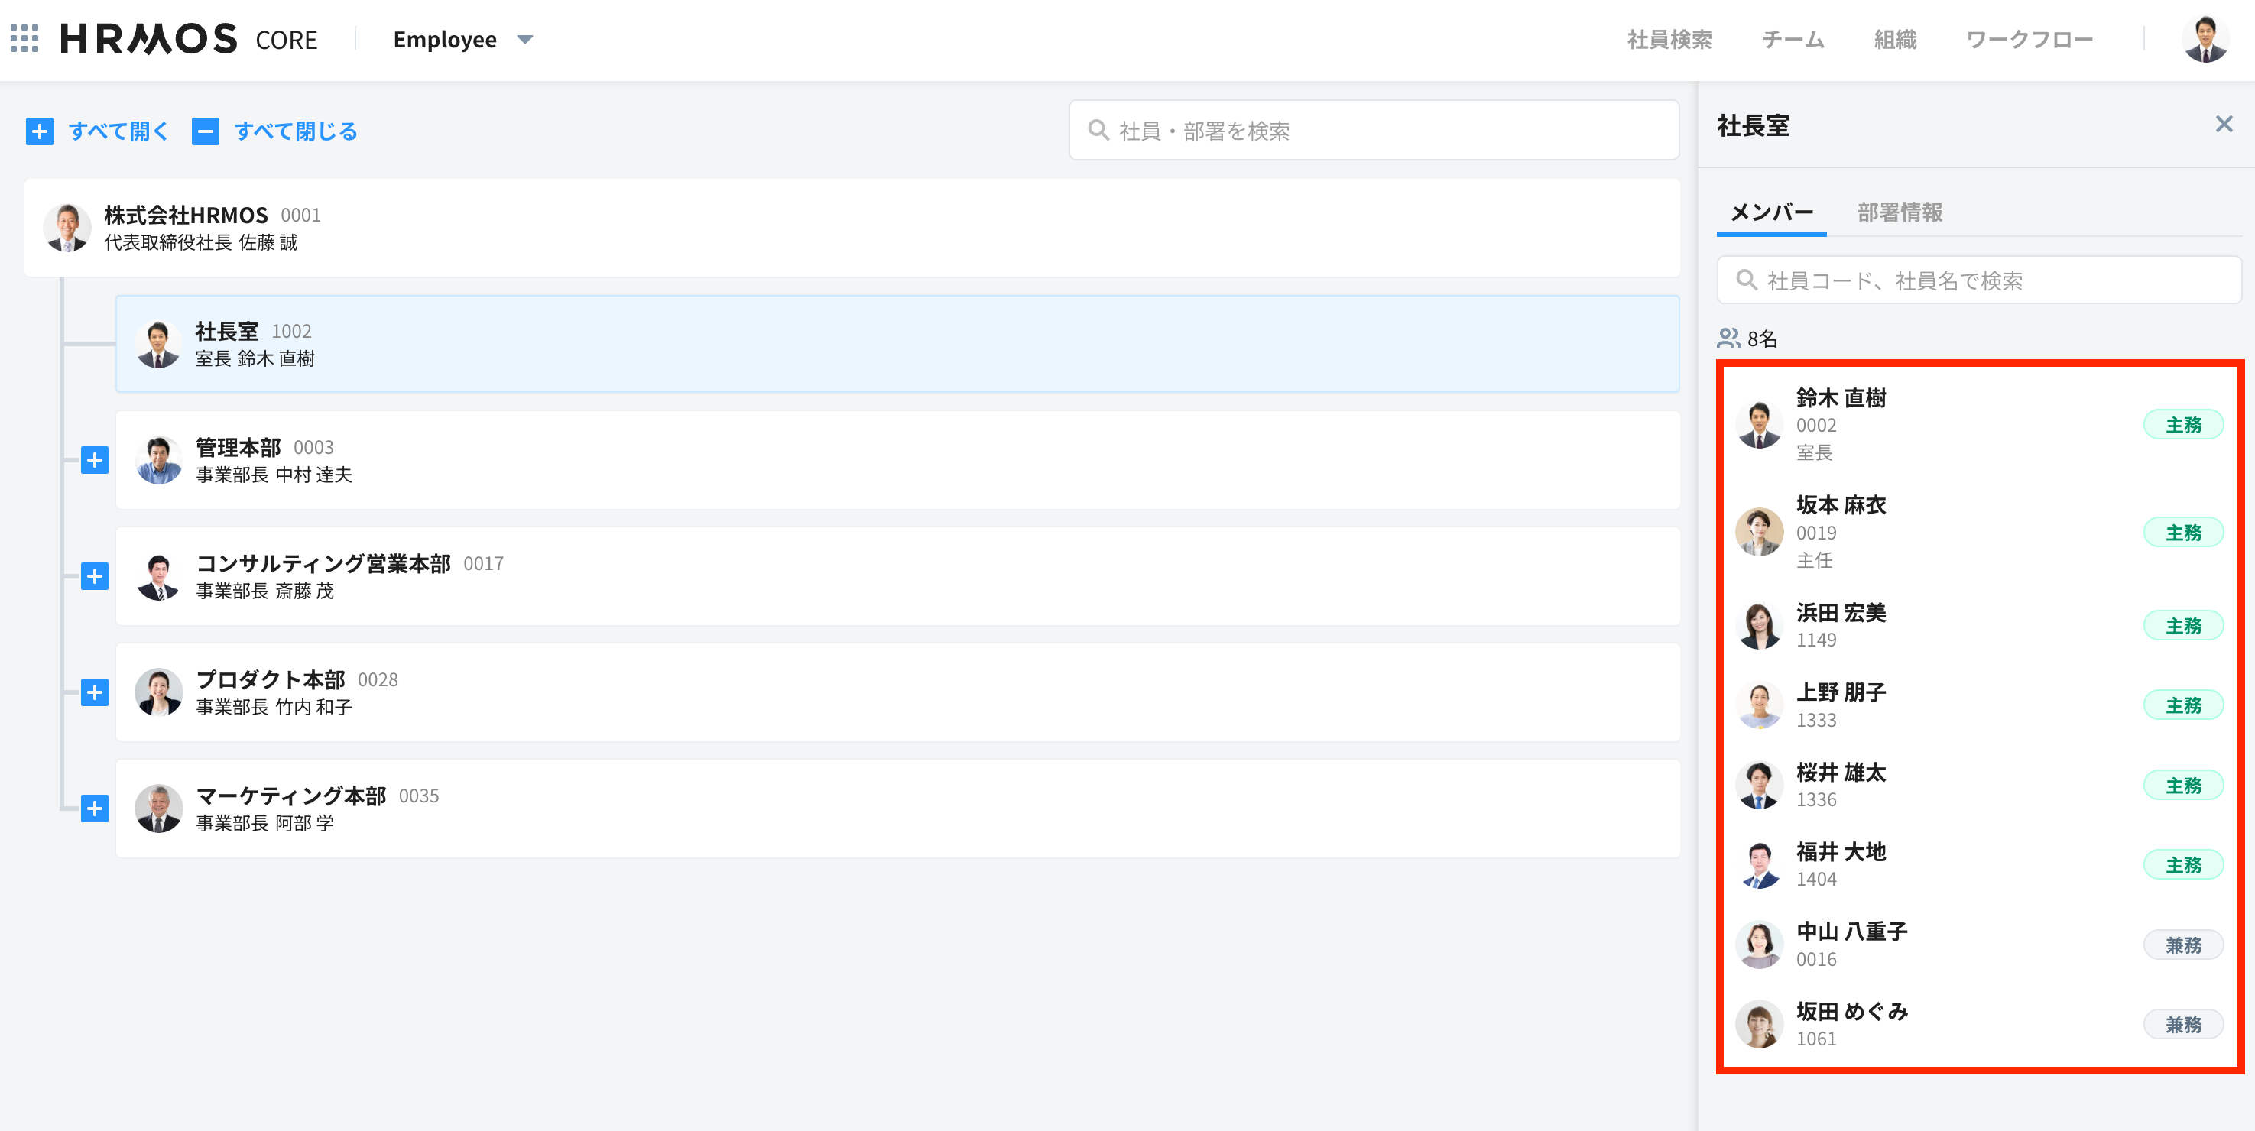Click the magnifier in 社員コード search field

point(1747,280)
